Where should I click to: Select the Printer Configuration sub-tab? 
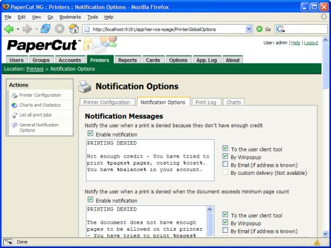[x=107, y=102]
